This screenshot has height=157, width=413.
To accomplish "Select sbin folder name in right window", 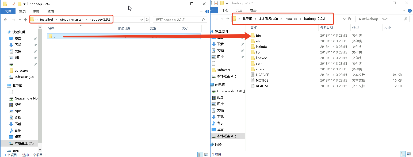I will [x=259, y=64].
